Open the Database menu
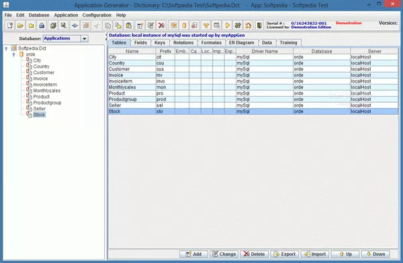Screen dimensions: 403x263 tap(39, 15)
